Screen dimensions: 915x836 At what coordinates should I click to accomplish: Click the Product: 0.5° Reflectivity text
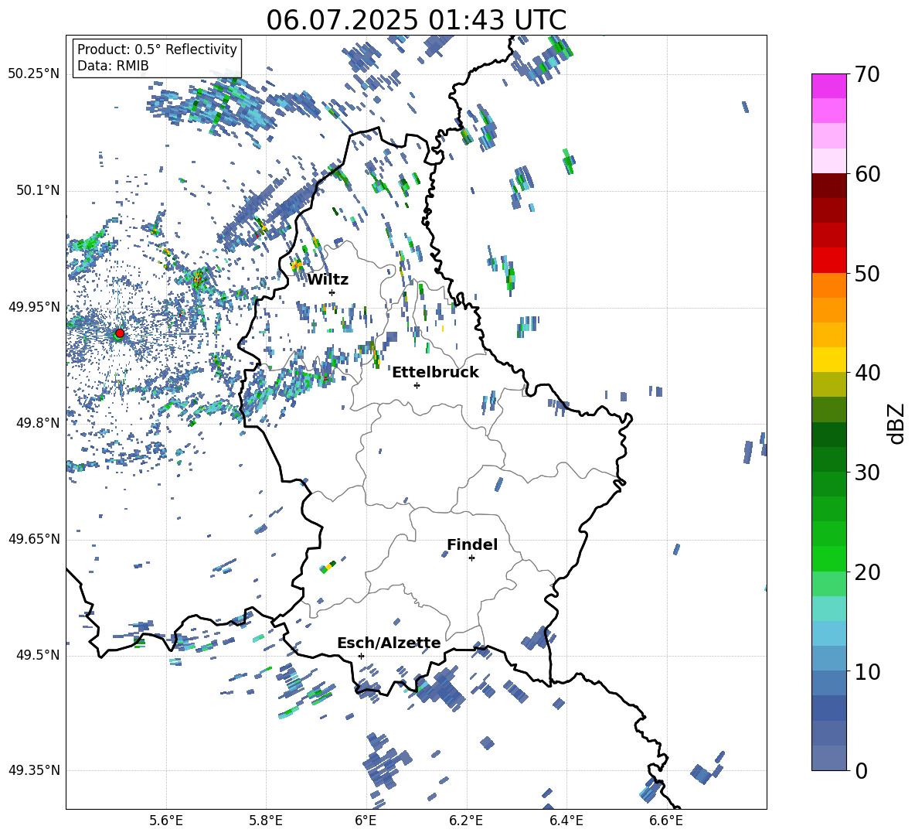click(157, 49)
